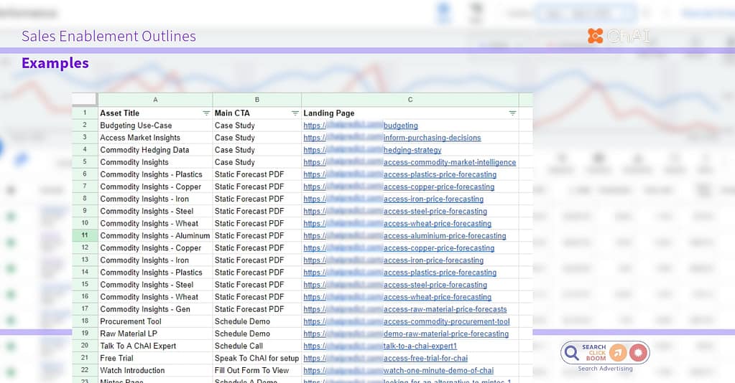Image resolution: width=735 pixels, height=383 pixels.
Task: Open the budgeting landing page link
Action: click(x=400, y=126)
